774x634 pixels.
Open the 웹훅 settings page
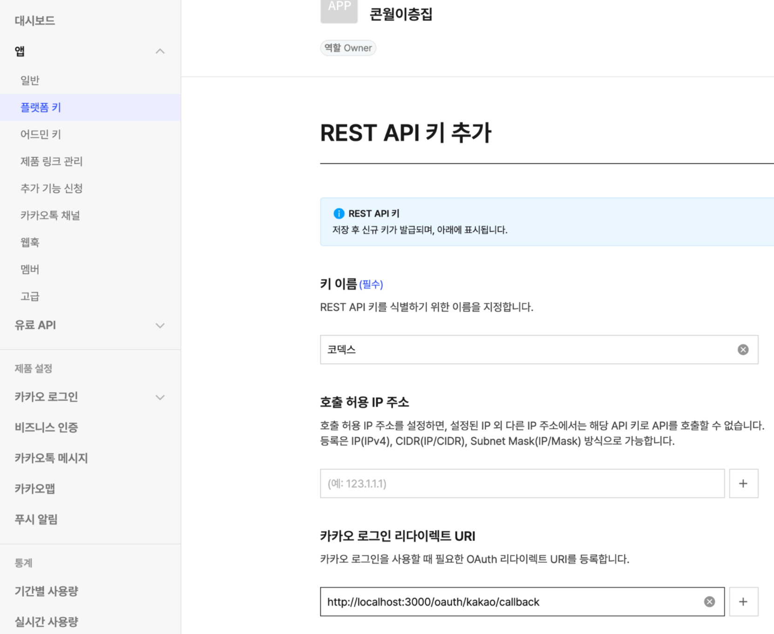pyautogui.click(x=30, y=242)
